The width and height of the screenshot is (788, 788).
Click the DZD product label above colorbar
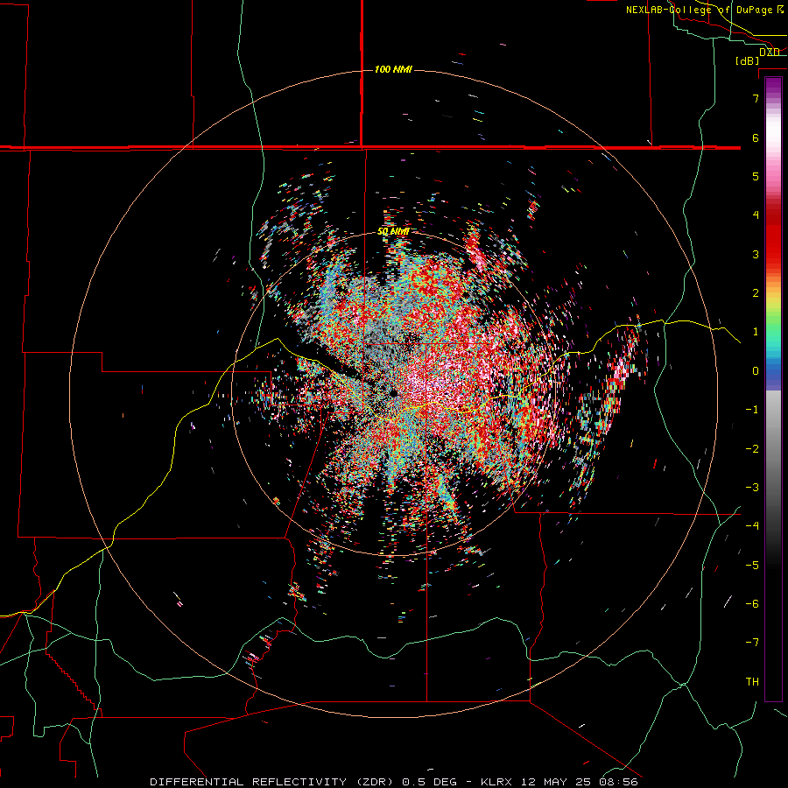[769, 52]
